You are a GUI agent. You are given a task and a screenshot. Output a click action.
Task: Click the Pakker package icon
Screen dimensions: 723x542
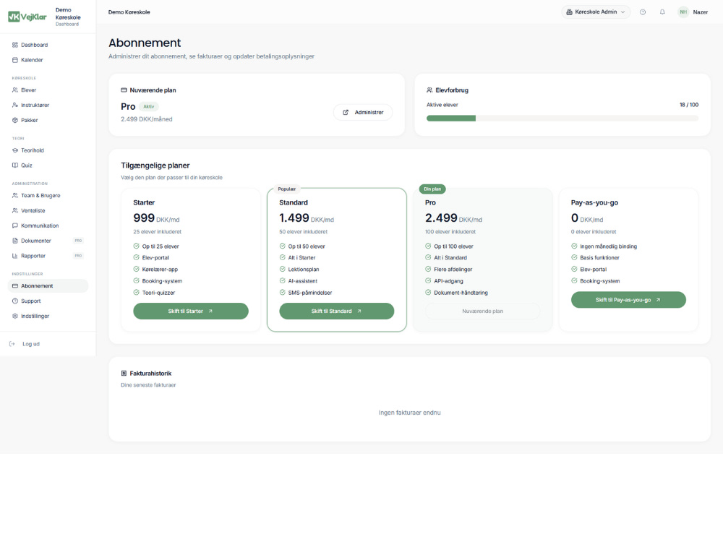(x=14, y=120)
